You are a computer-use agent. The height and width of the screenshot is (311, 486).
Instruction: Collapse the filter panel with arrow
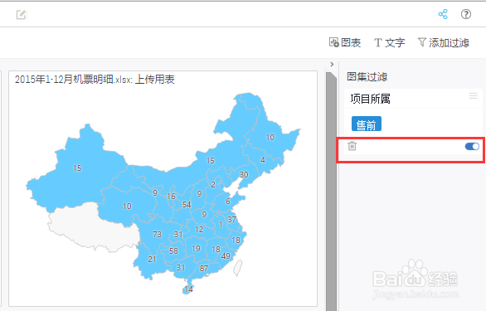point(332,64)
